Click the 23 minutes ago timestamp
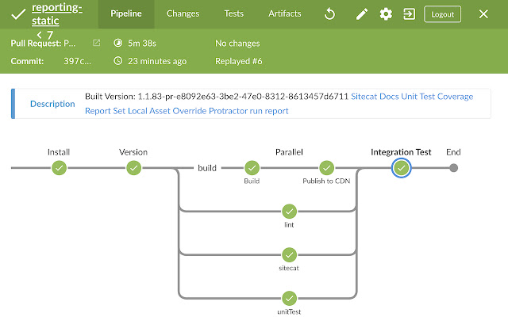 click(x=157, y=61)
